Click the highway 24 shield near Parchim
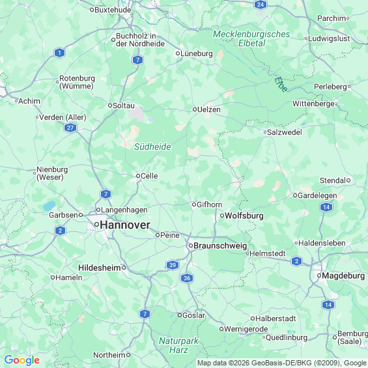This screenshot has width=368, height=368. coord(261,5)
